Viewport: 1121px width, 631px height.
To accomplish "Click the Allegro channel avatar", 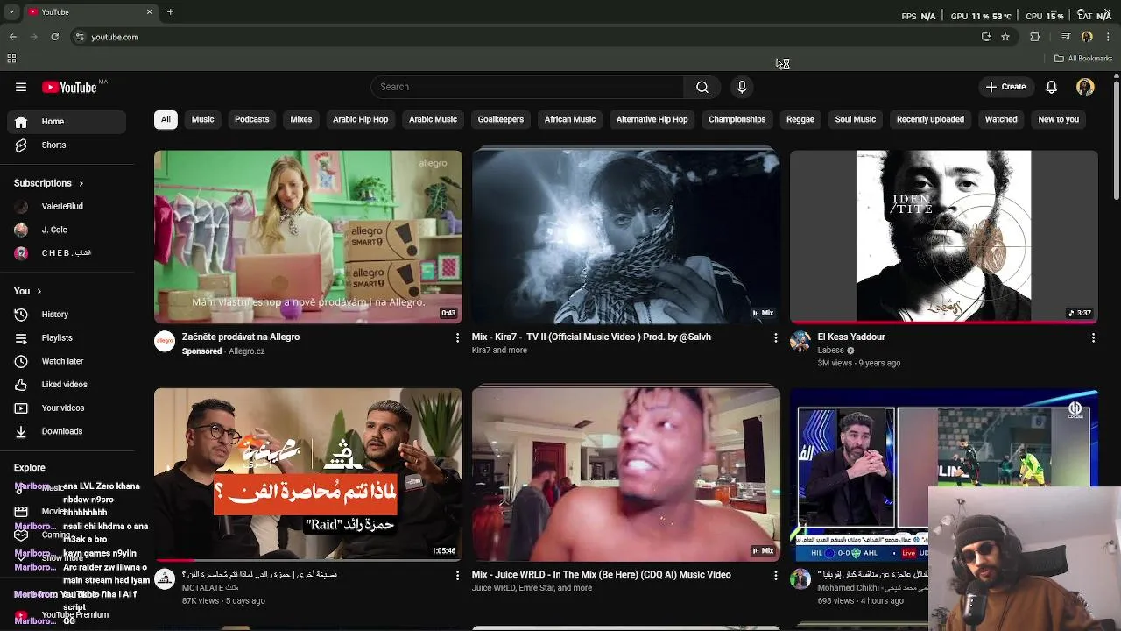I will click(165, 342).
